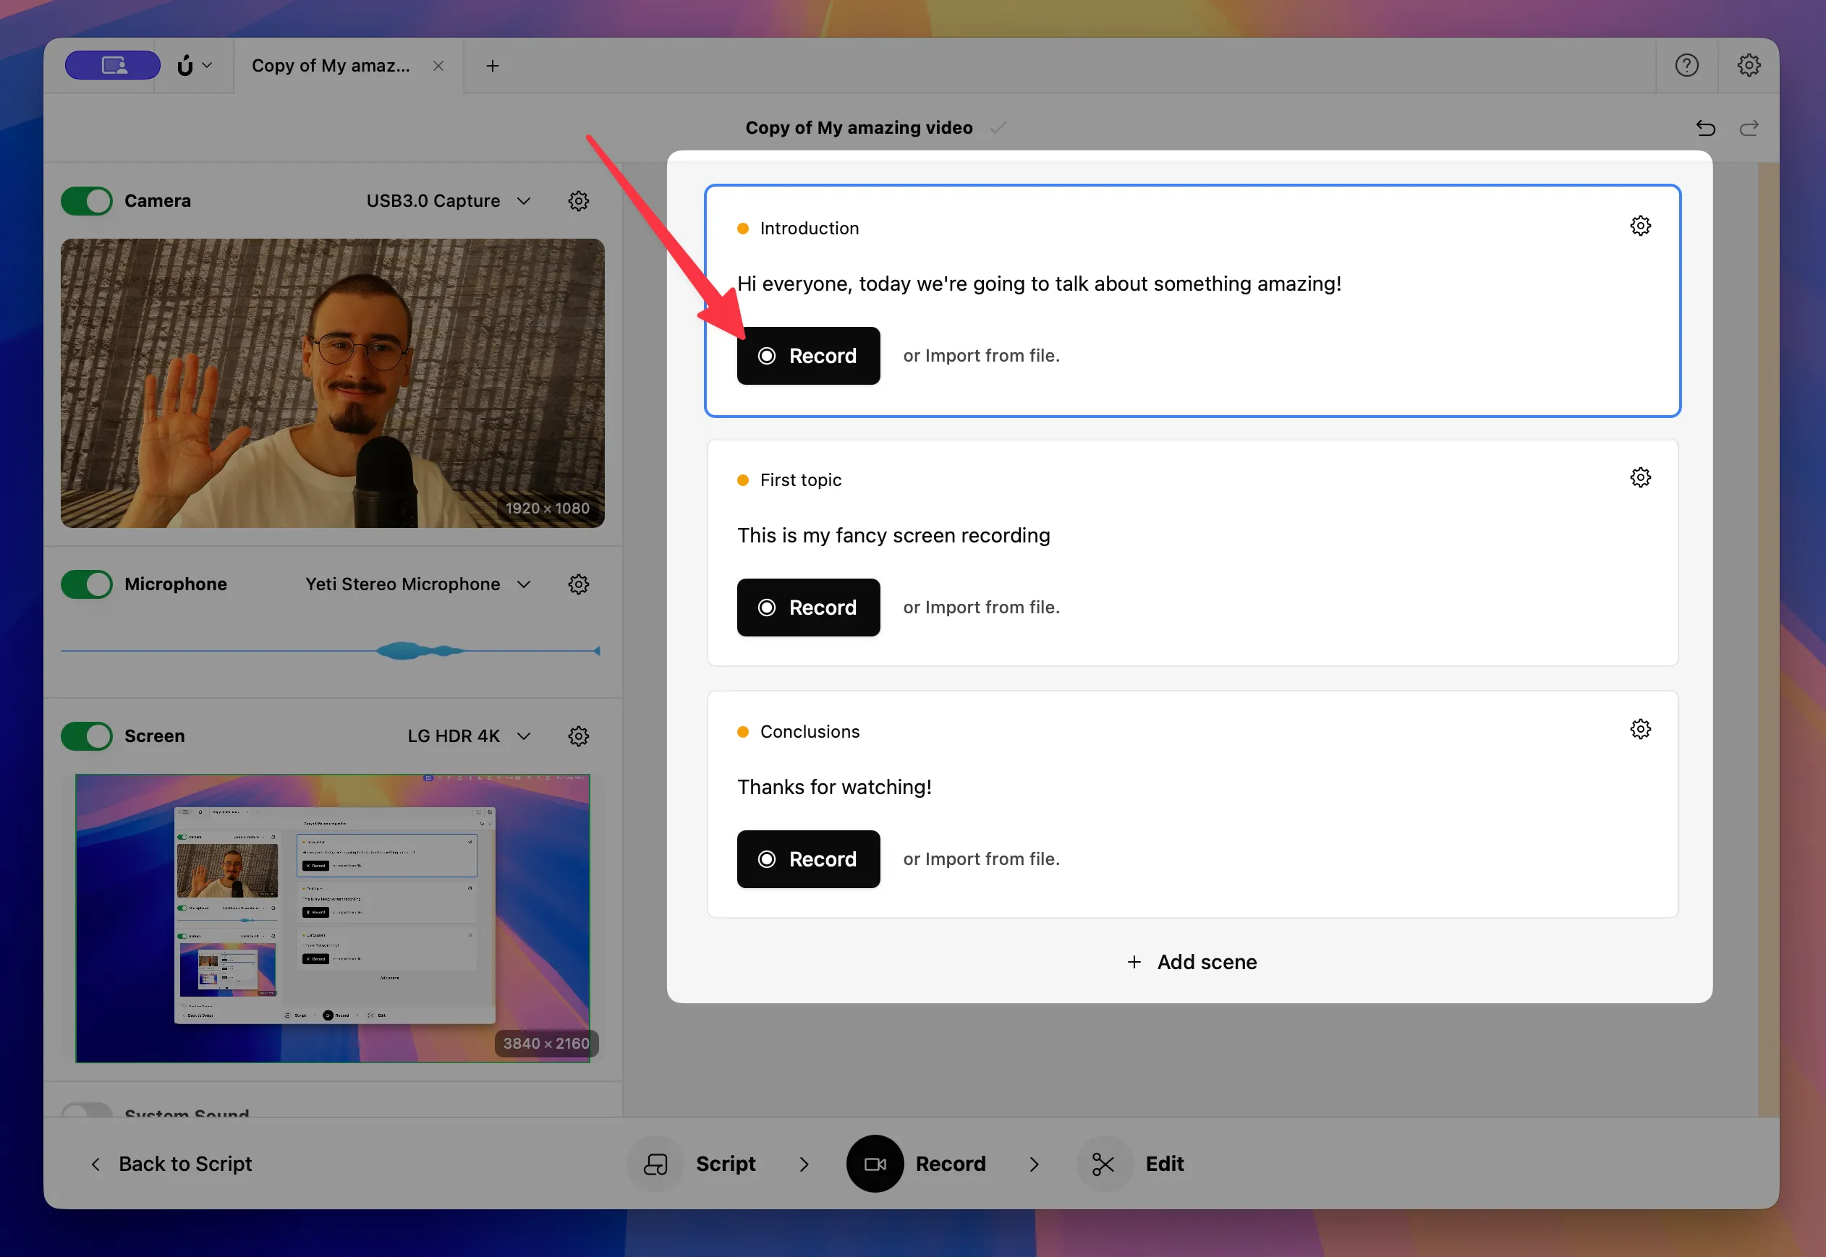Image resolution: width=1826 pixels, height=1257 pixels.
Task: Open First topic scene settings gear
Action: click(1640, 478)
